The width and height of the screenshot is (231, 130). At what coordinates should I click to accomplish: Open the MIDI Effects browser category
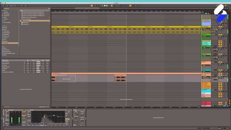pos(6,35)
